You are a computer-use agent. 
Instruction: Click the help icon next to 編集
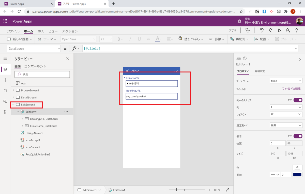pos(245,58)
